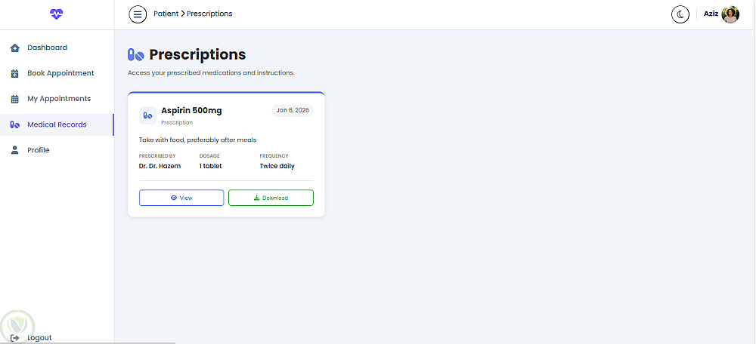
Task: Click the Book Appointment calendar-plus icon
Action: [15, 74]
